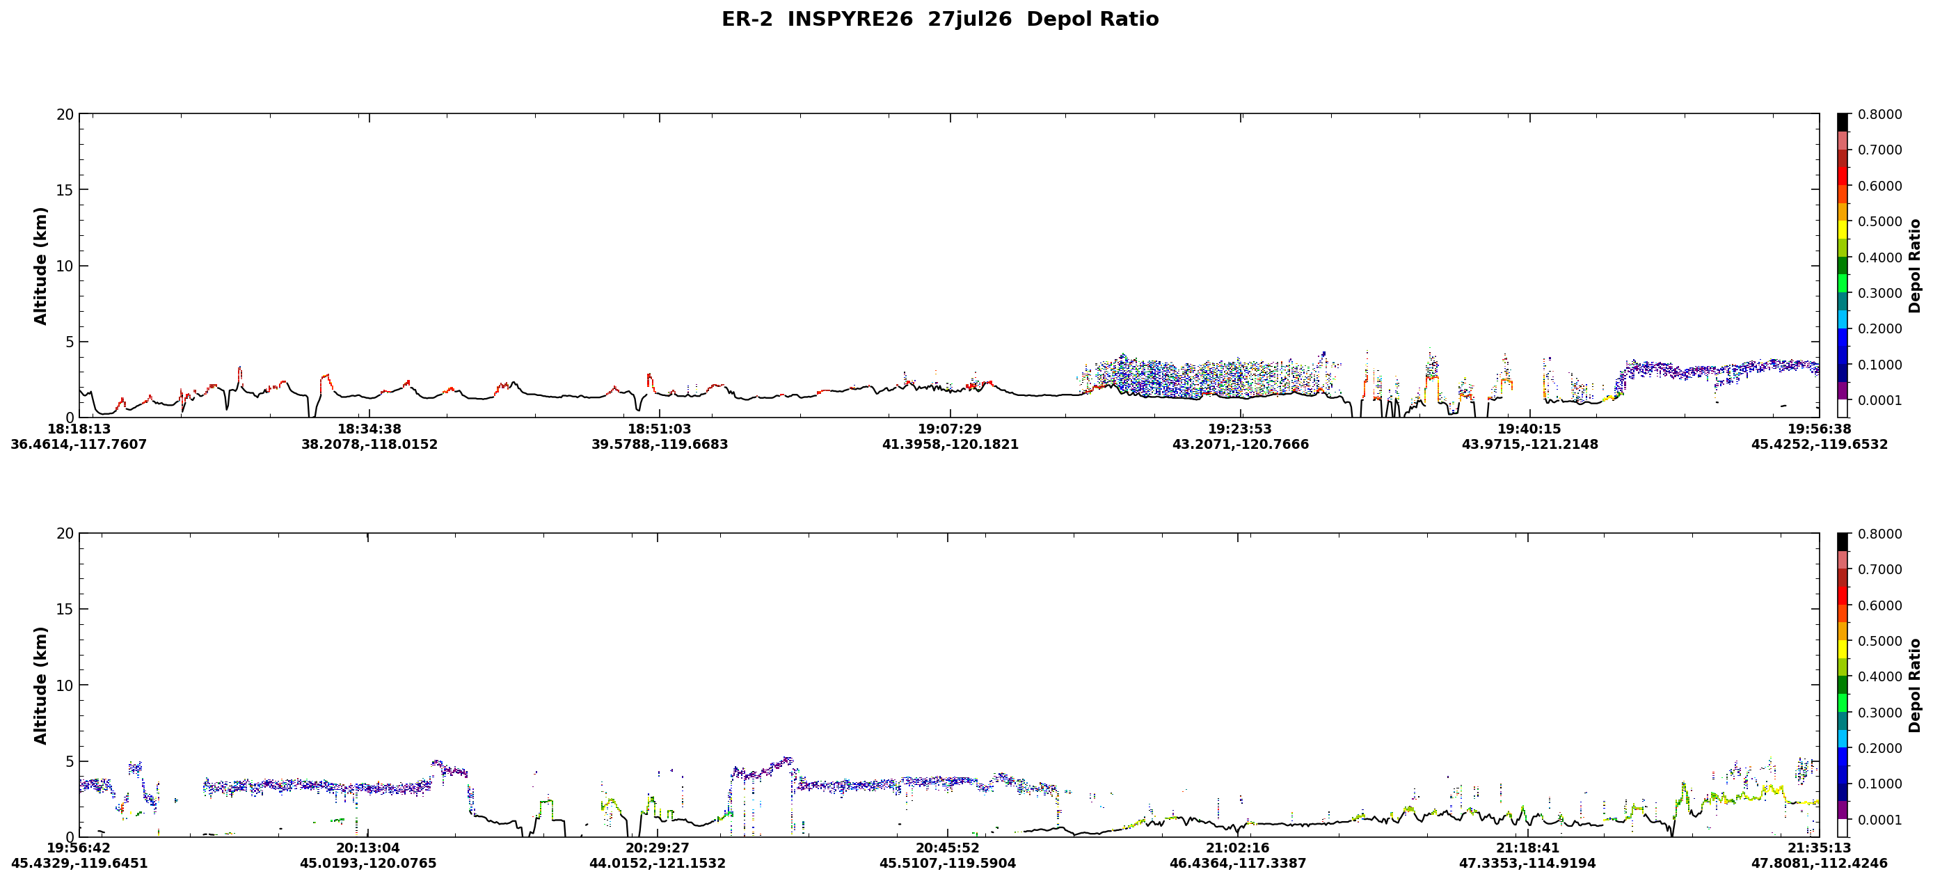Click altitude tick 20 on the upper plot
This screenshot has width=1933, height=881.
pos(65,115)
